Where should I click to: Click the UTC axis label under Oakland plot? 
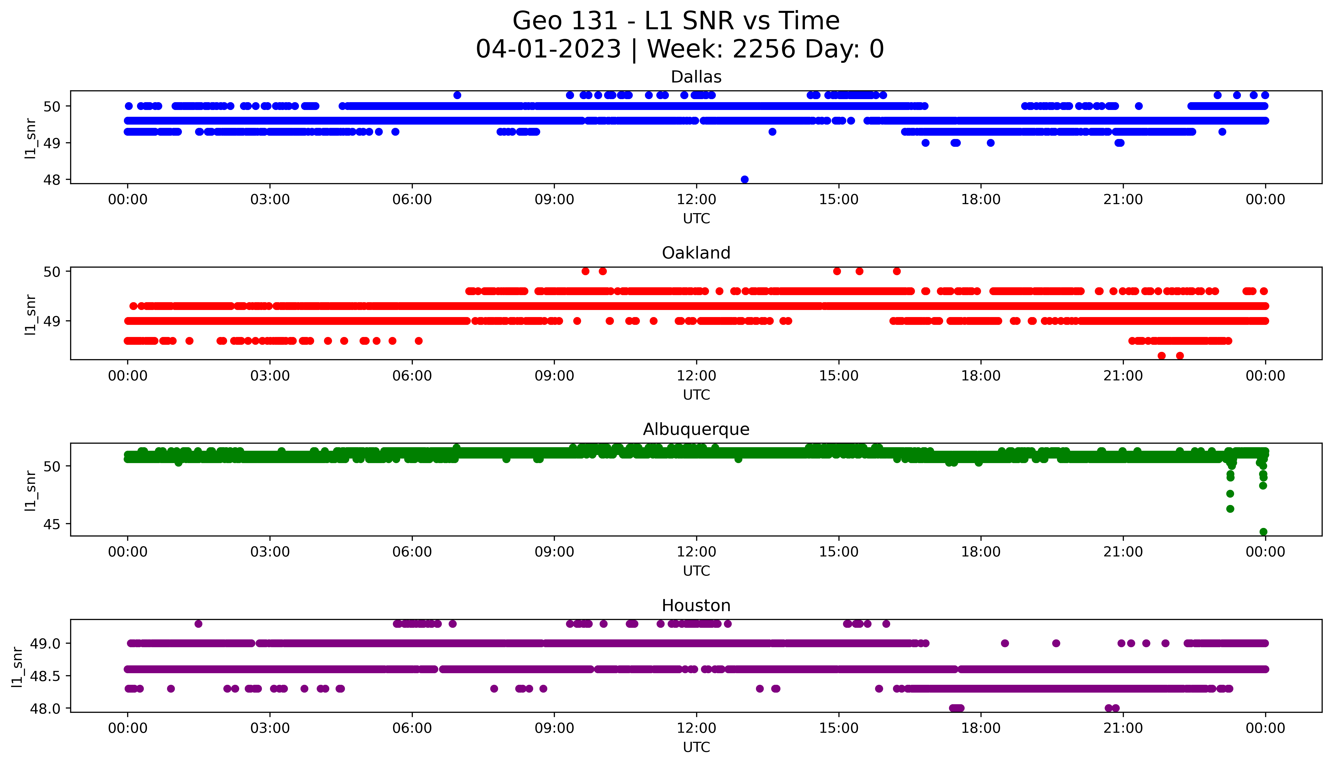tap(696, 395)
